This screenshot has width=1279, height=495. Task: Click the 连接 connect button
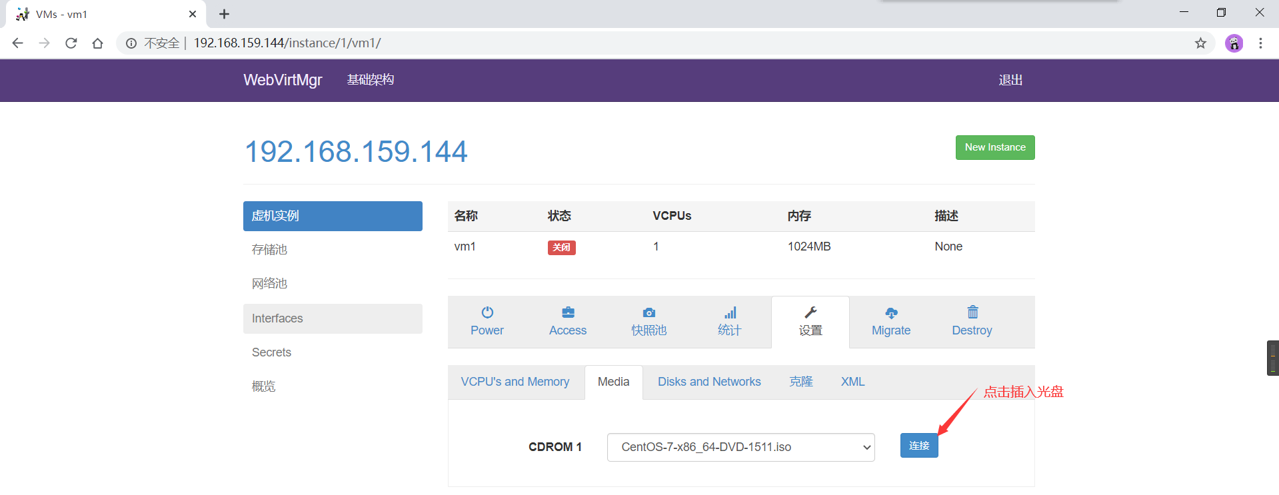tap(919, 445)
